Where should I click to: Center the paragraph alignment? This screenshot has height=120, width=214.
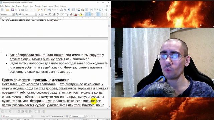point(102,14)
